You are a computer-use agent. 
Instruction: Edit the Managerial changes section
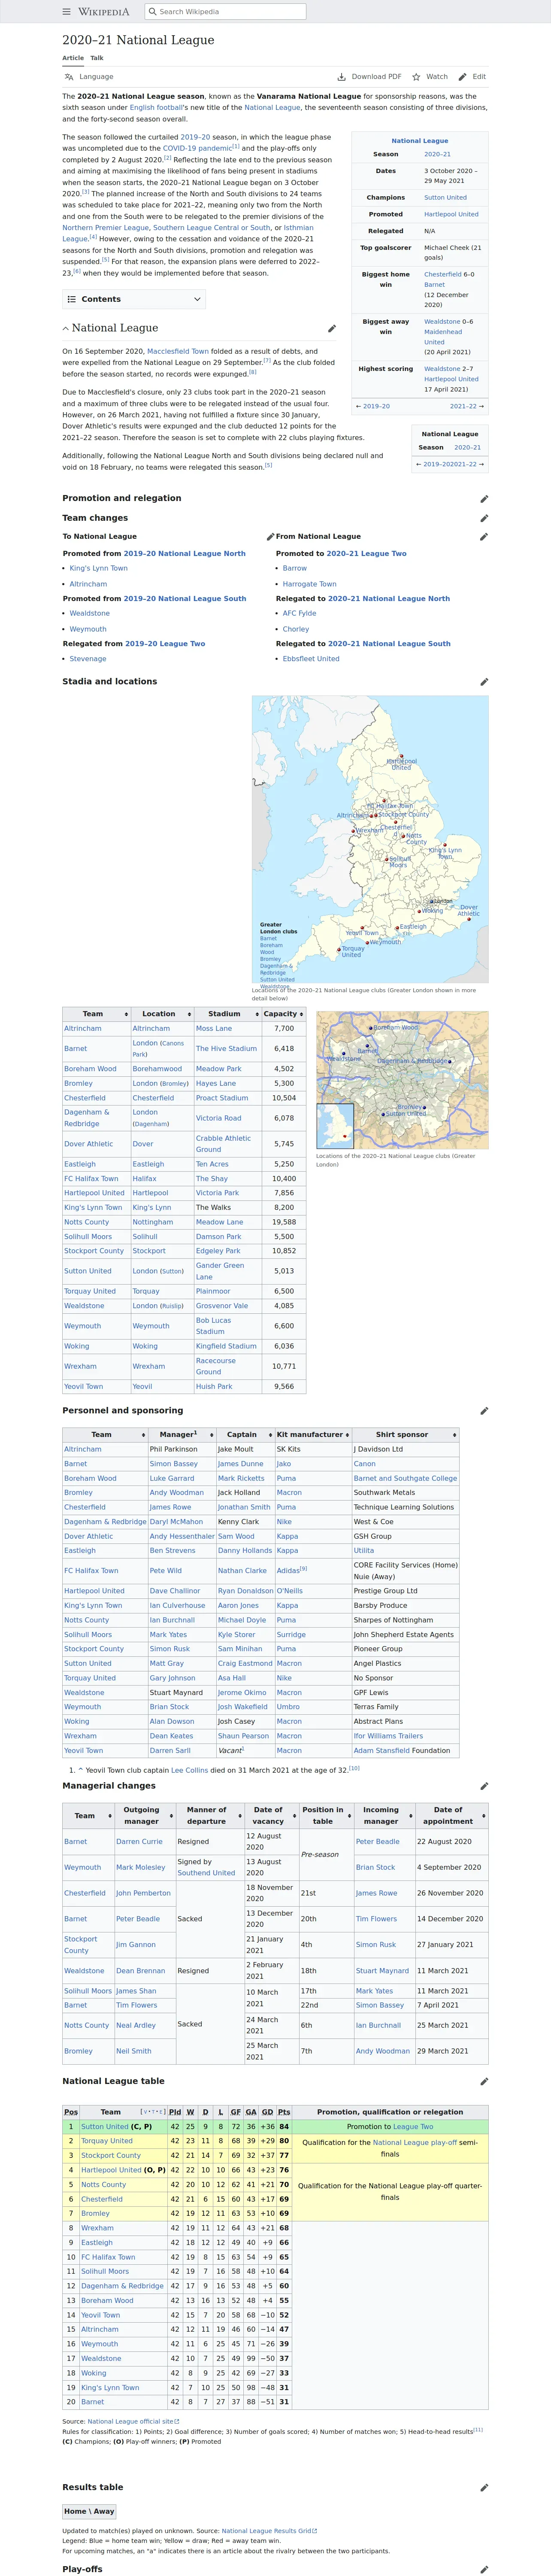click(x=484, y=1786)
